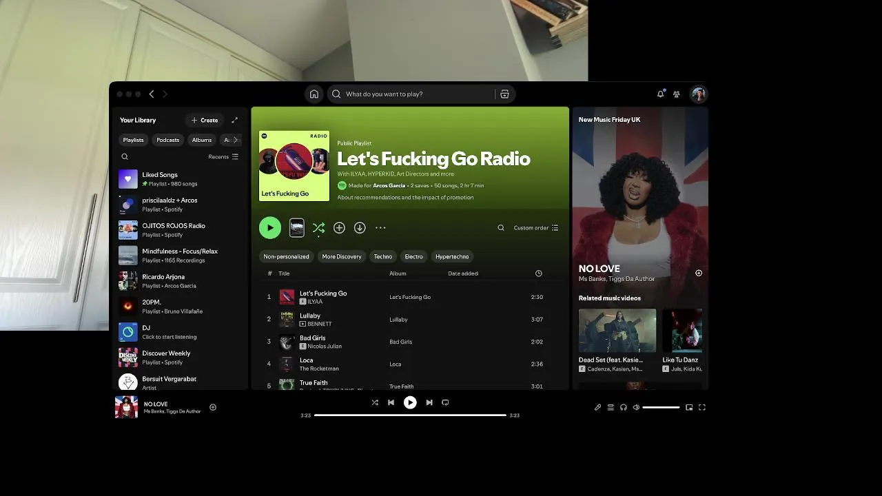Play the Let's Fucking Go Radio playlist
The height and width of the screenshot is (496, 882).
click(270, 227)
